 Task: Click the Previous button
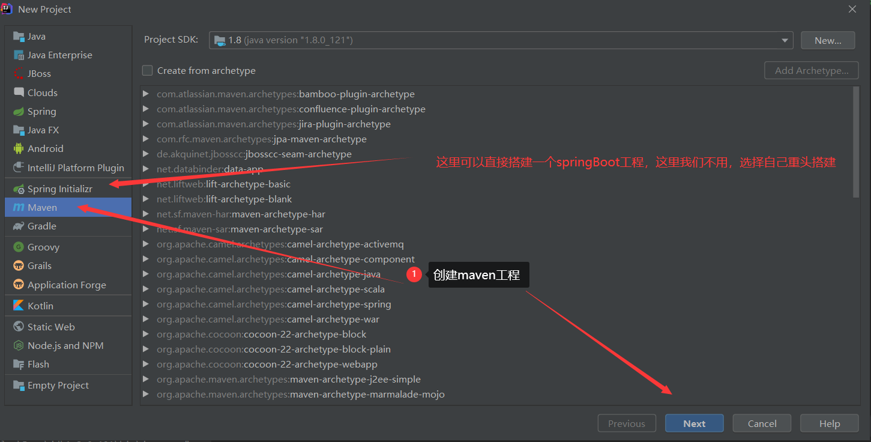(627, 423)
